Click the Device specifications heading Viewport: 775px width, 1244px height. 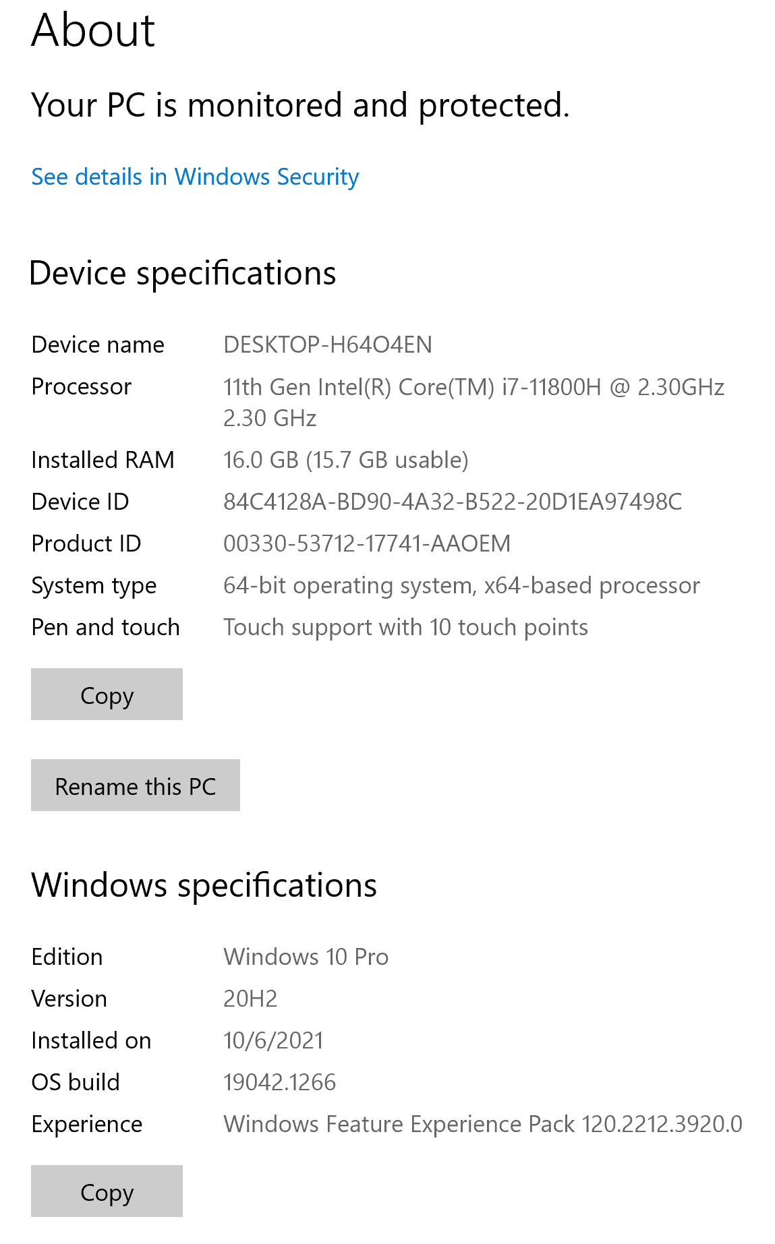click(x=183, y=273)
